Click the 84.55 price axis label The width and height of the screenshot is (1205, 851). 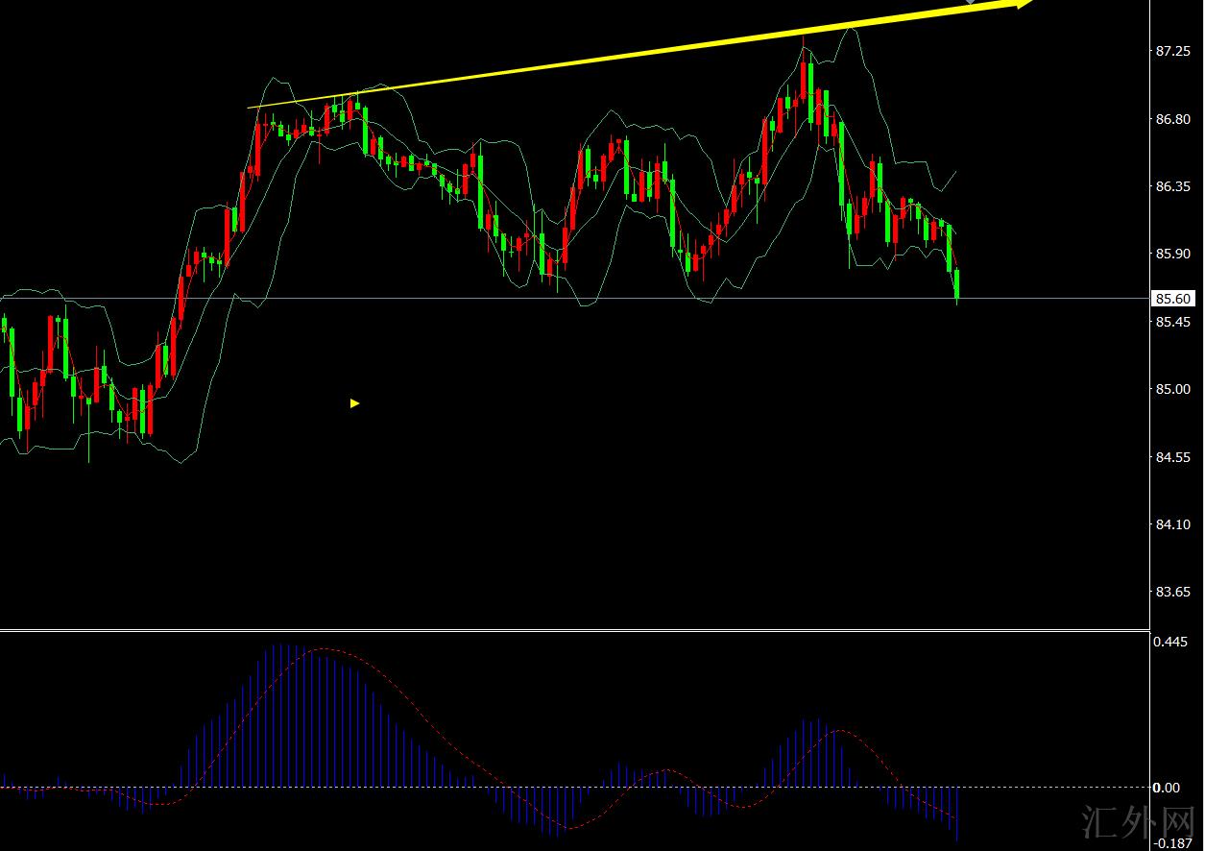pos(1173,457)
